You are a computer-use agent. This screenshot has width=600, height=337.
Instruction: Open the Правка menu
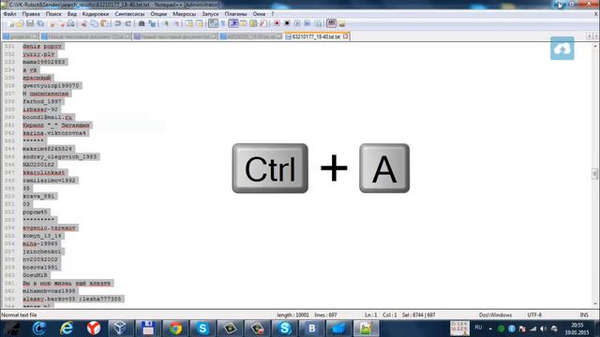click(31, 14)
